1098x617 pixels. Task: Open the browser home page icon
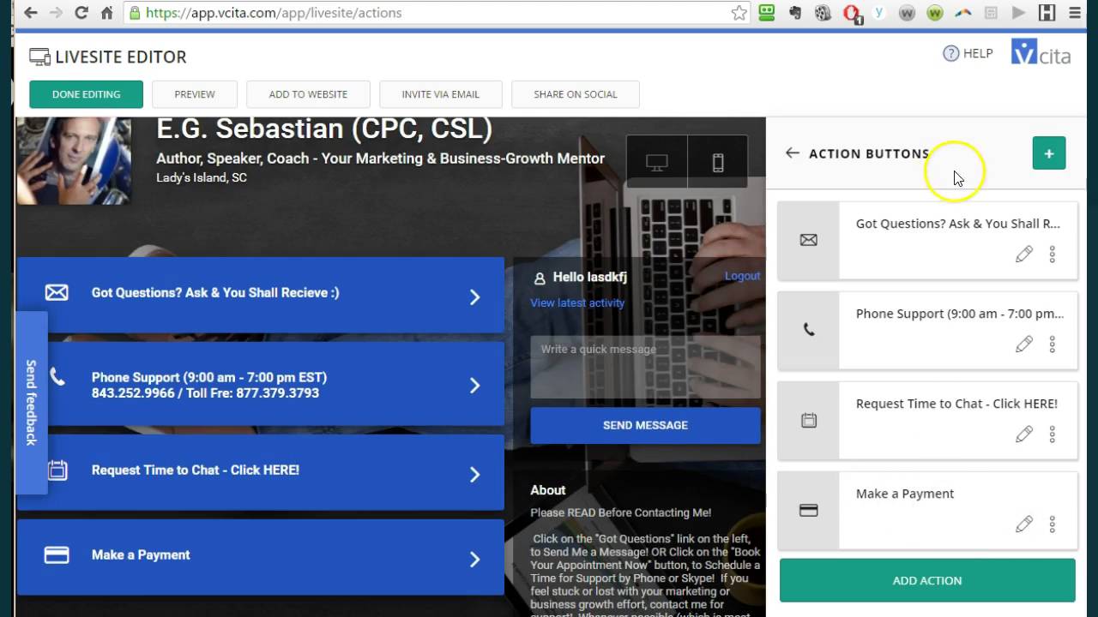[x=106, y=13]
